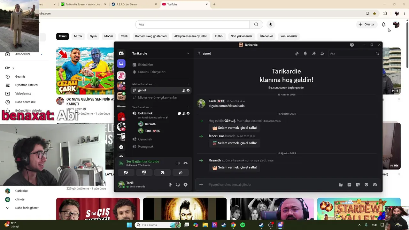Open soundboard in voice panel

(x=181, y=172)
